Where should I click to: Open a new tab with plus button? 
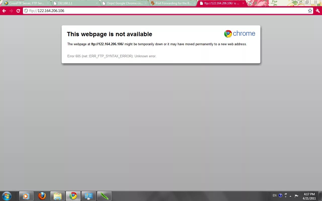point(251,3)
